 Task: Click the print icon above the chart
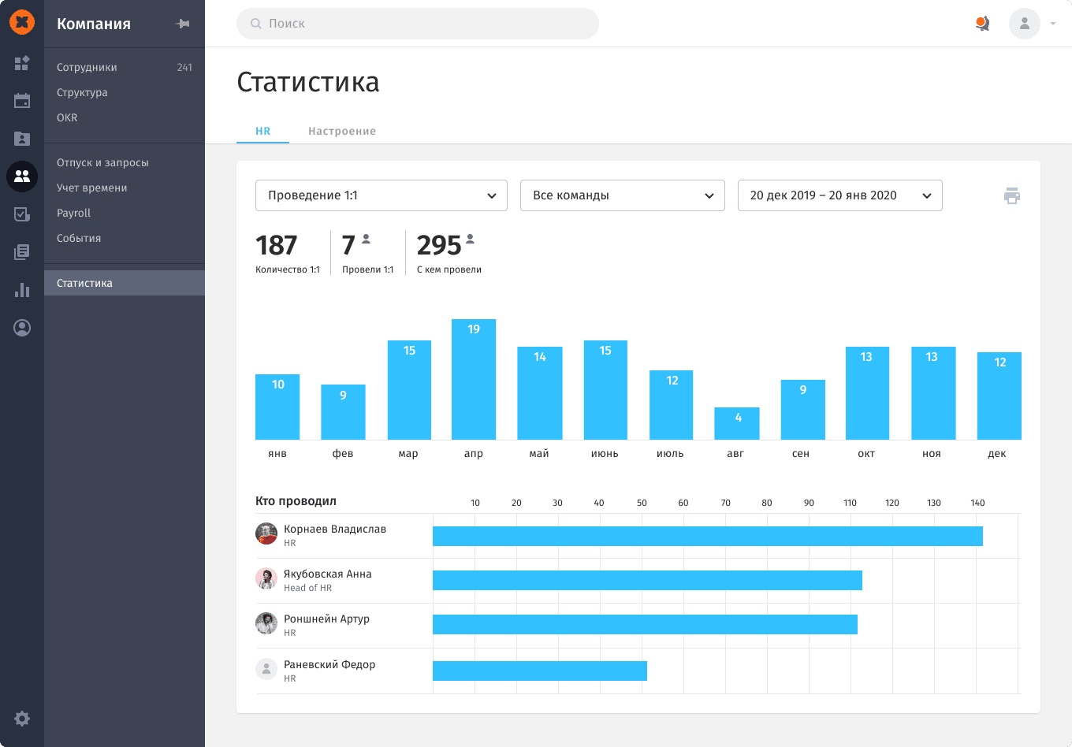(1012, 196)
